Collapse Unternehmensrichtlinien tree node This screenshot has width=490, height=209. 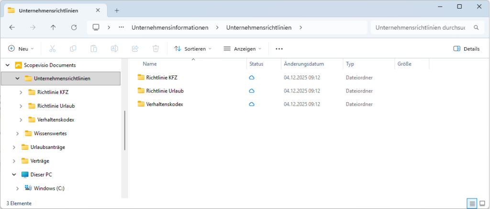click(18, 78)
